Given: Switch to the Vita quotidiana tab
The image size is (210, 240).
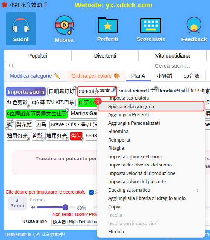Looking at the screenshot, I should click(173, 56).
